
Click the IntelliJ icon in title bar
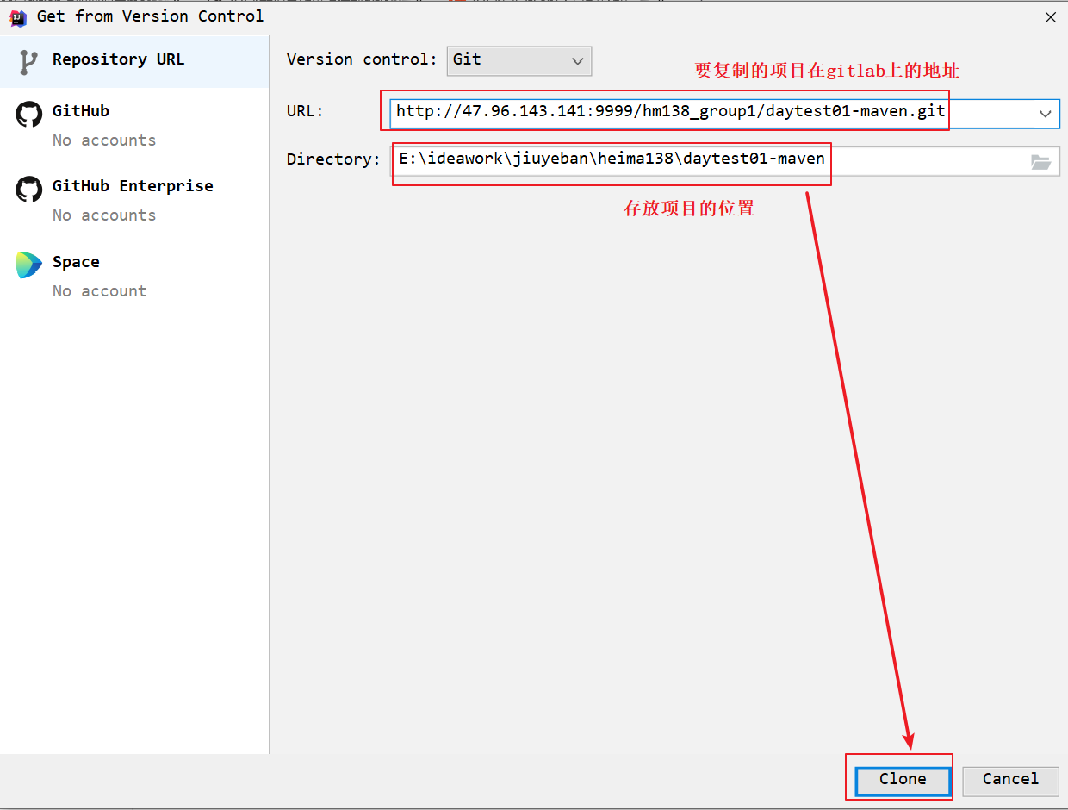click(x=17, y=16)
